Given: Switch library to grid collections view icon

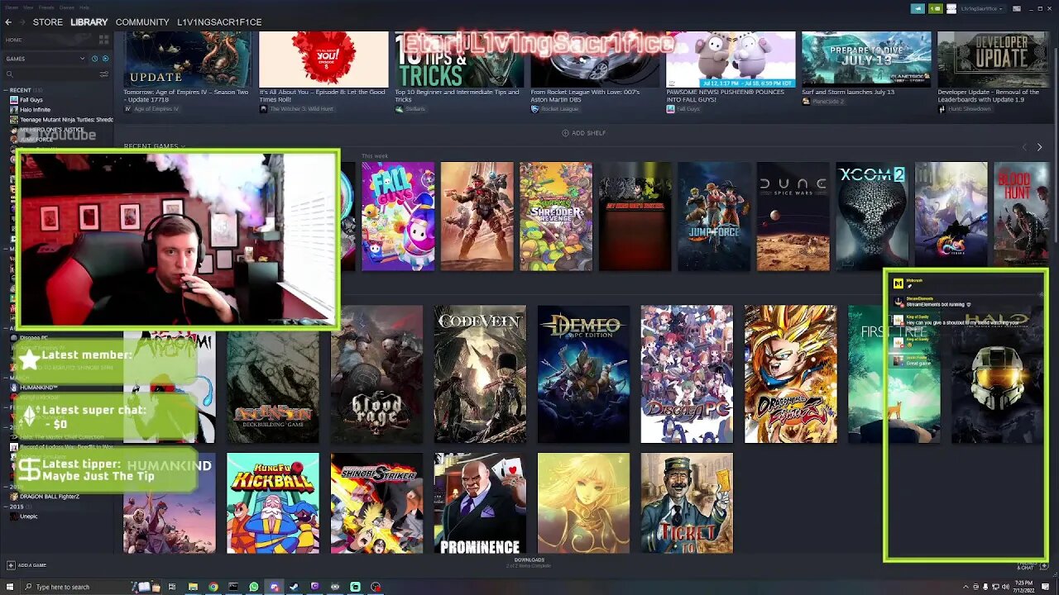Looking at the screenshot, I should click(103, 40).
